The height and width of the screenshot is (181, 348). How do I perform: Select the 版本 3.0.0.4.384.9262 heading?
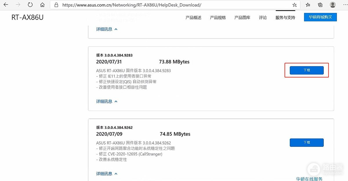coord(114,128)
